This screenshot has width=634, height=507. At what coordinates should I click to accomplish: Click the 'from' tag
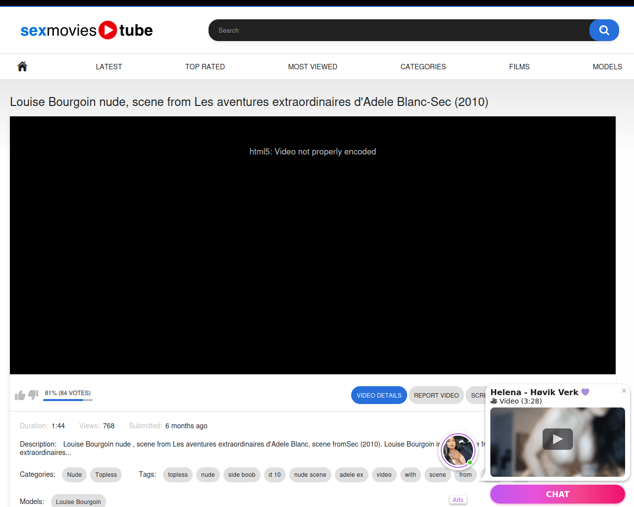(465, 475)
